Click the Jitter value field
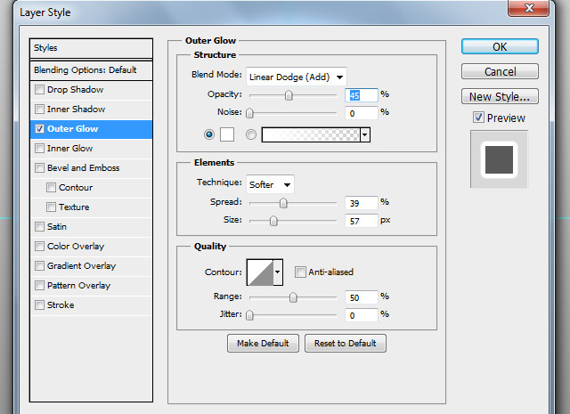Screen dimensions: 570x414 click(x=362, y=315)
